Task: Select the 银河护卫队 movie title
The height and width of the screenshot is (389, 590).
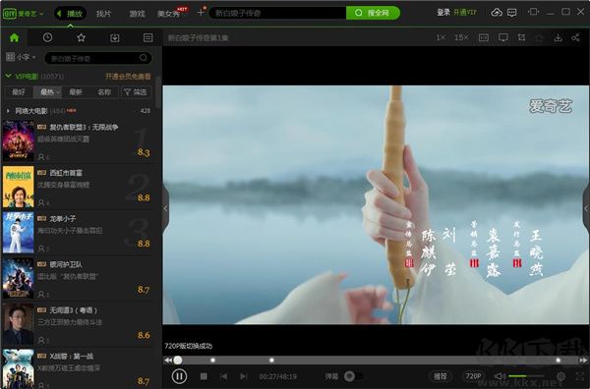Action: click(66, 264)
